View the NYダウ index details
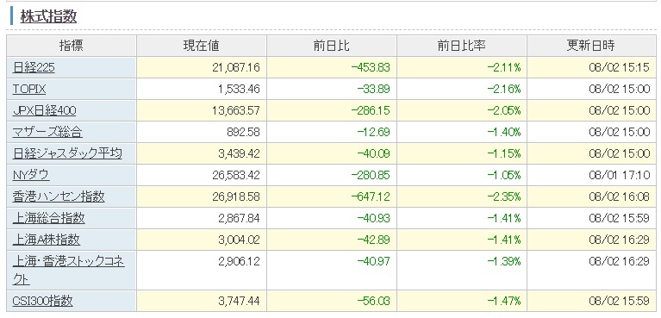Viewport: 661px width, 318px height. [31, 175]
